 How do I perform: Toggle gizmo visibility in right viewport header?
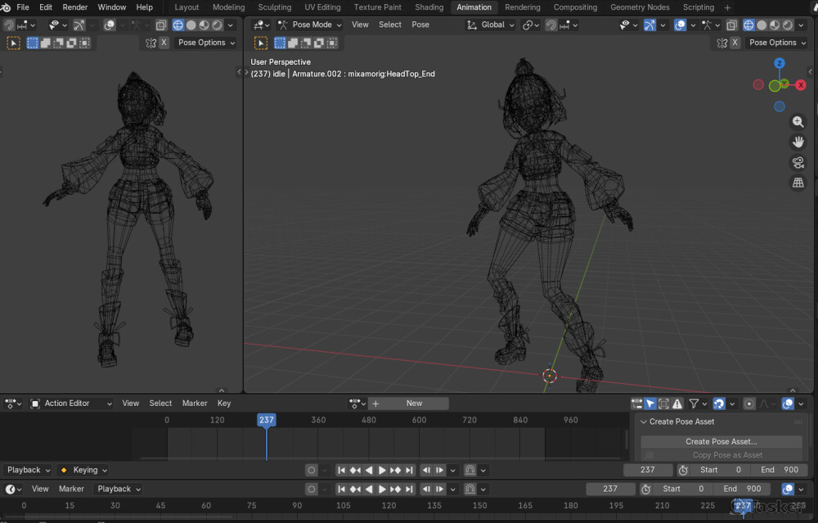649,25
